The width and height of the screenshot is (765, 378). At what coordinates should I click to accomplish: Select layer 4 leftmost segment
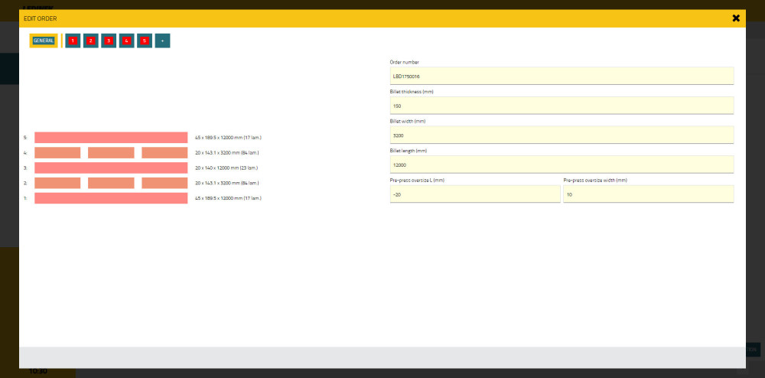coord(57,153)
